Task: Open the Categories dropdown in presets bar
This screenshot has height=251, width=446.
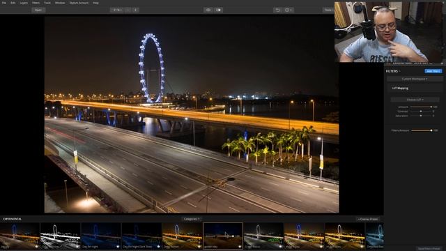Action: 192,219
